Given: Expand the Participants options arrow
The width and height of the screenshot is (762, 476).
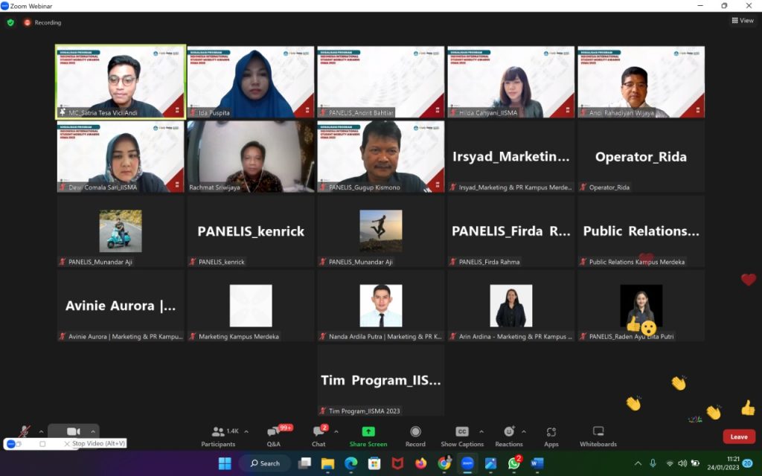Looking at the screenshot, I should [x=246, y=431].
